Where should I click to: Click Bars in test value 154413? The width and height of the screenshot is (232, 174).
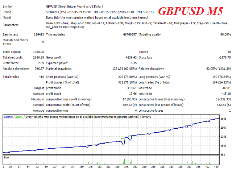tap(39, 34)
